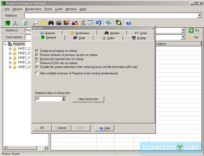
Task: Open the inner Address dropdown beside Go
Action: [x=183, y=30]
